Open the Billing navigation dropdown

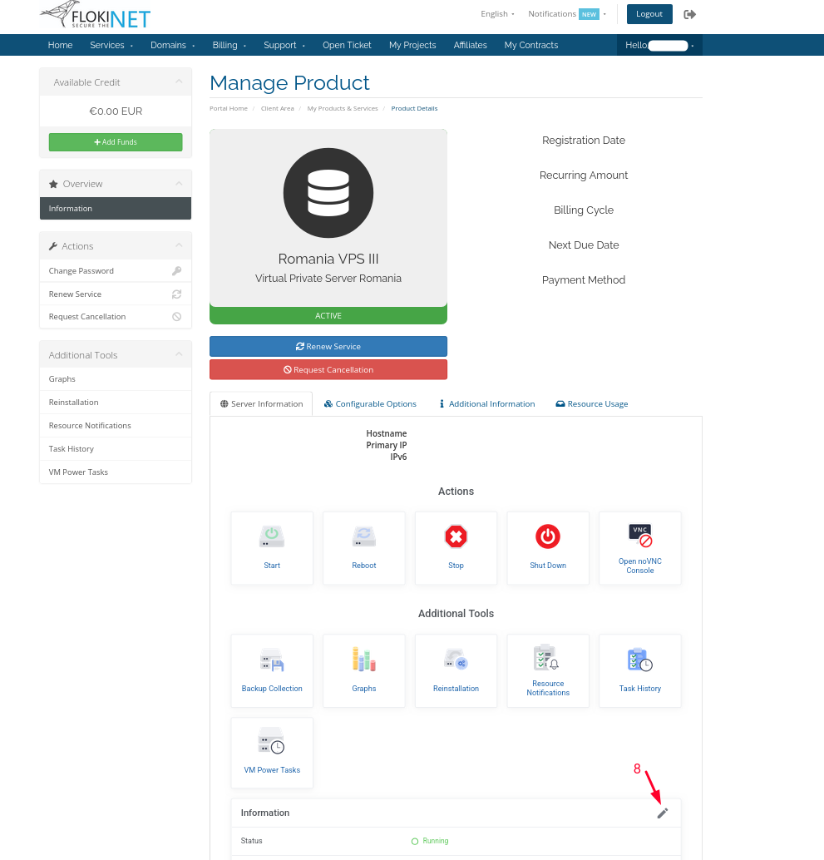[229, 45]
